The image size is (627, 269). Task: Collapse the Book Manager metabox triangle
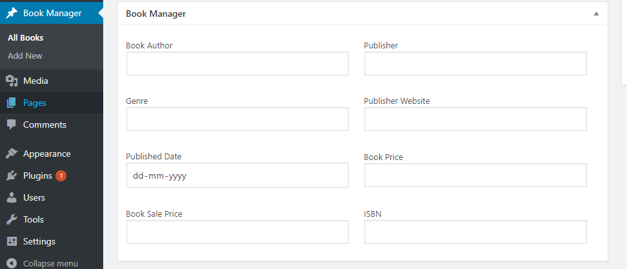coord(596,14)
